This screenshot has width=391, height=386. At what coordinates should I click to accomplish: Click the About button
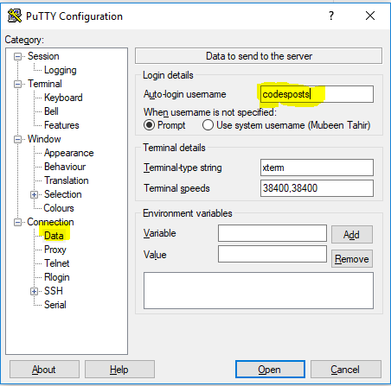click(x=44, y=370)
